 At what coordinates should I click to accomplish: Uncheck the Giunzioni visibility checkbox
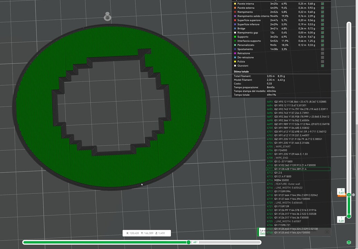[x=322, y=66]
